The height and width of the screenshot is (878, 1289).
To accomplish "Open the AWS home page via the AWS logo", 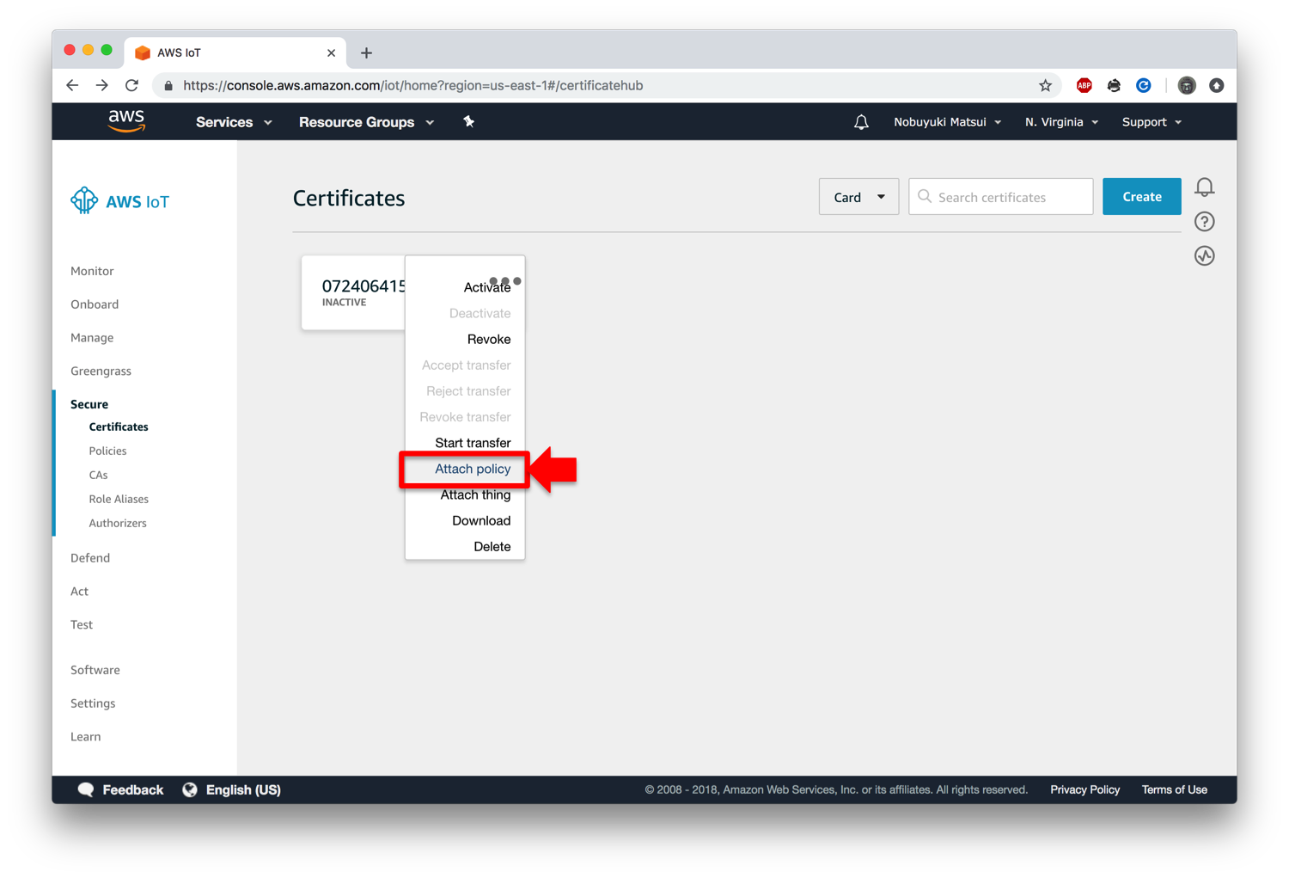I will coord(125,121).
